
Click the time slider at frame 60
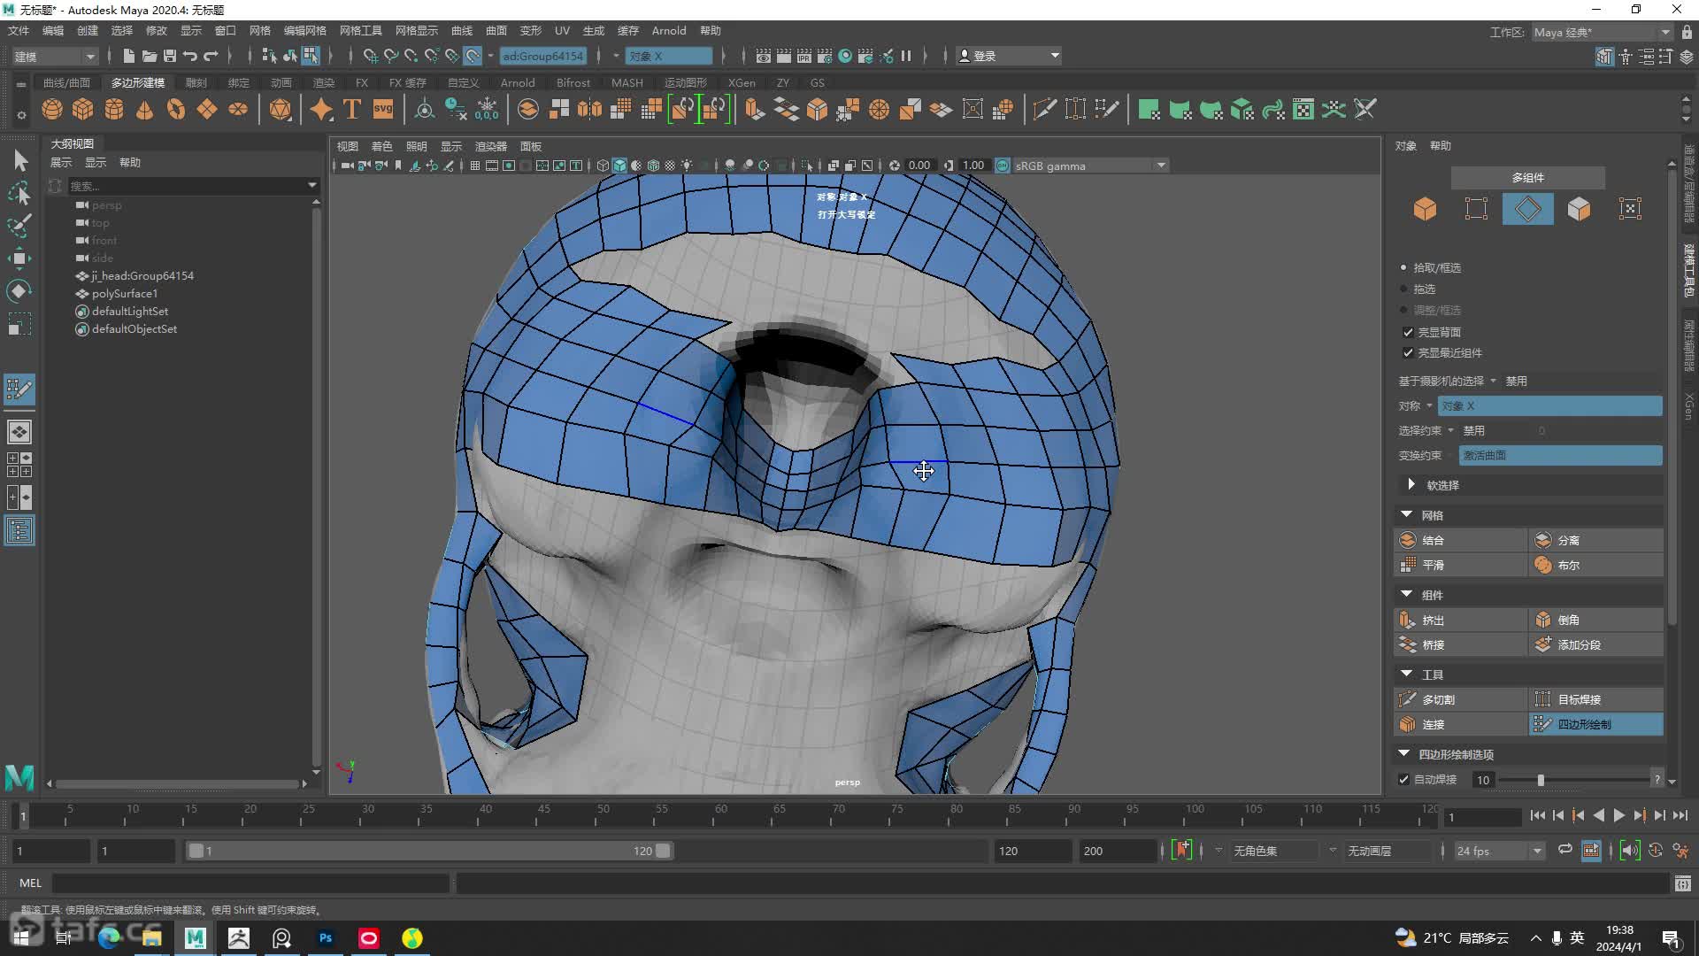[720, 815]
